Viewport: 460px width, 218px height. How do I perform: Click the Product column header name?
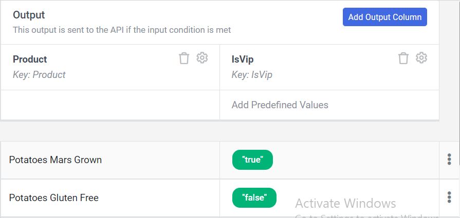click(30, 59)
